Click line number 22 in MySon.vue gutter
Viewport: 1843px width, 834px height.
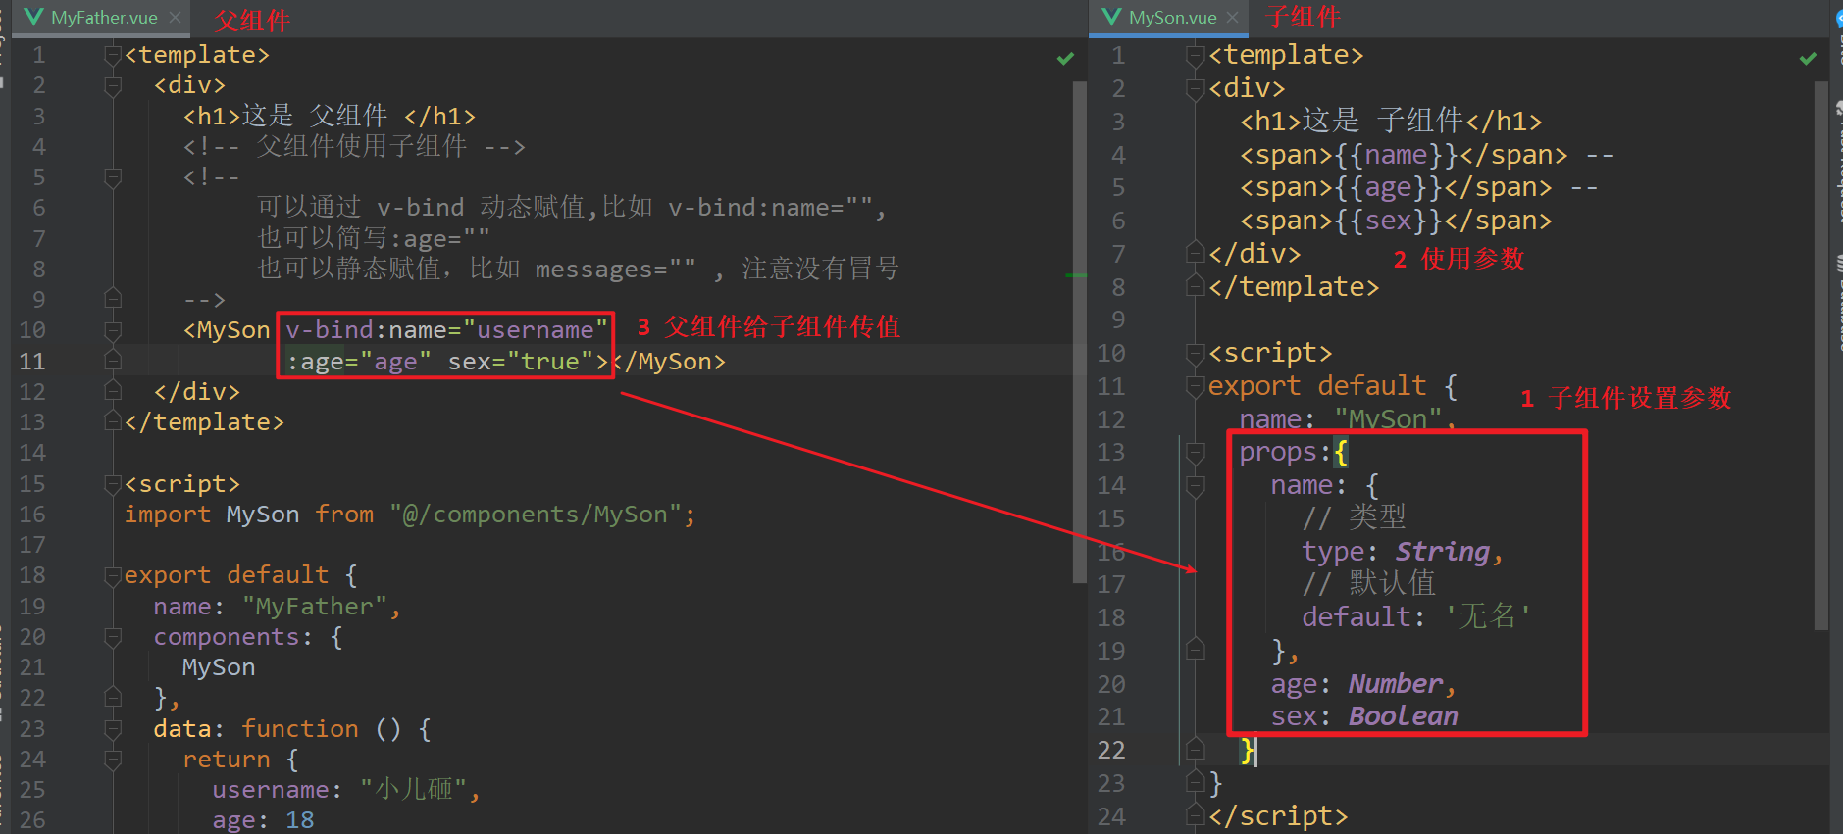(x=1111, y=751)
